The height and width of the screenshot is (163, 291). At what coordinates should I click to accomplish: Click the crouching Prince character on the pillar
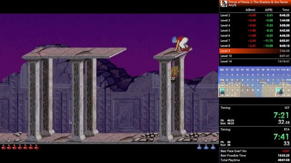(x=181, y=44)
